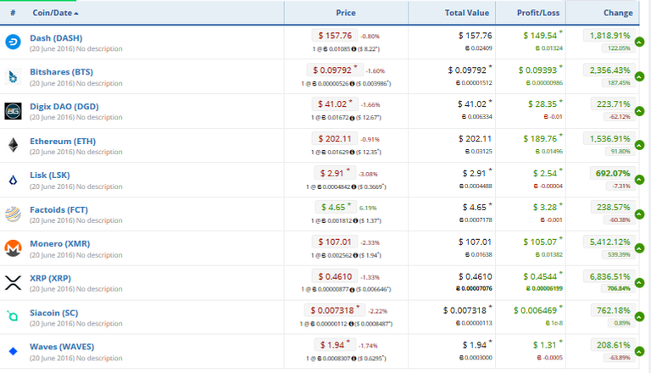Click the $ 107.01 price box for Monero

click(335, 242)
